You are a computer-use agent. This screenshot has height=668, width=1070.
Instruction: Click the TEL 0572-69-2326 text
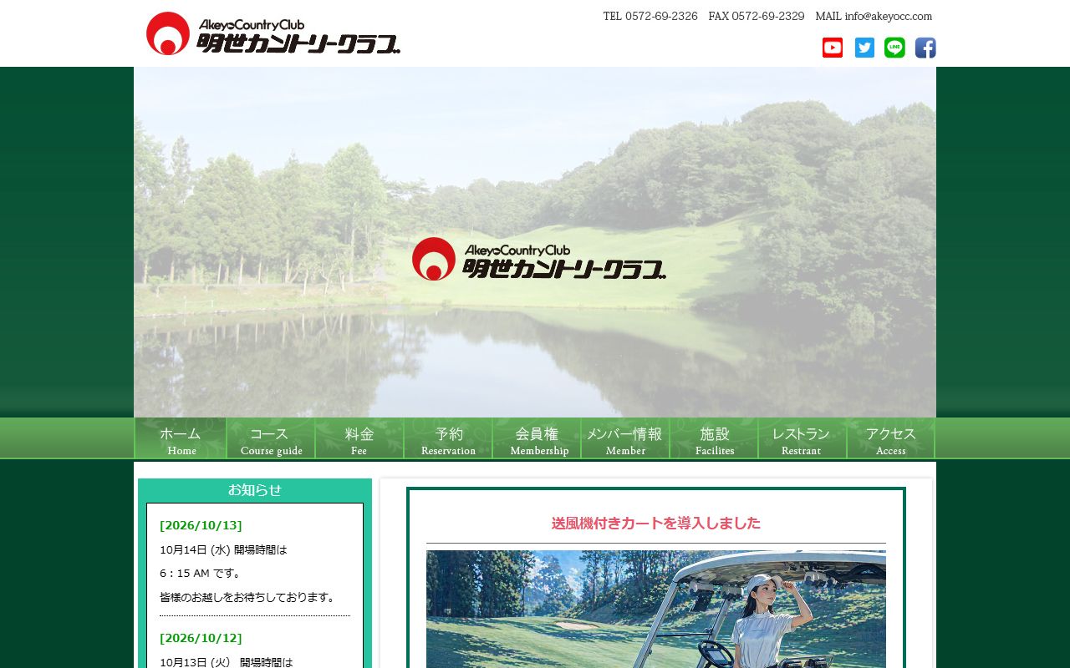[650, 16]
